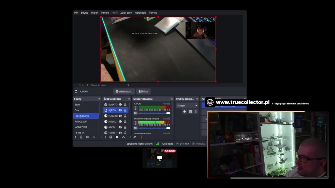Screen dimensions: 335x188
Task: Click the recording status dot beside 00:00:00
Action: [193, 144]
